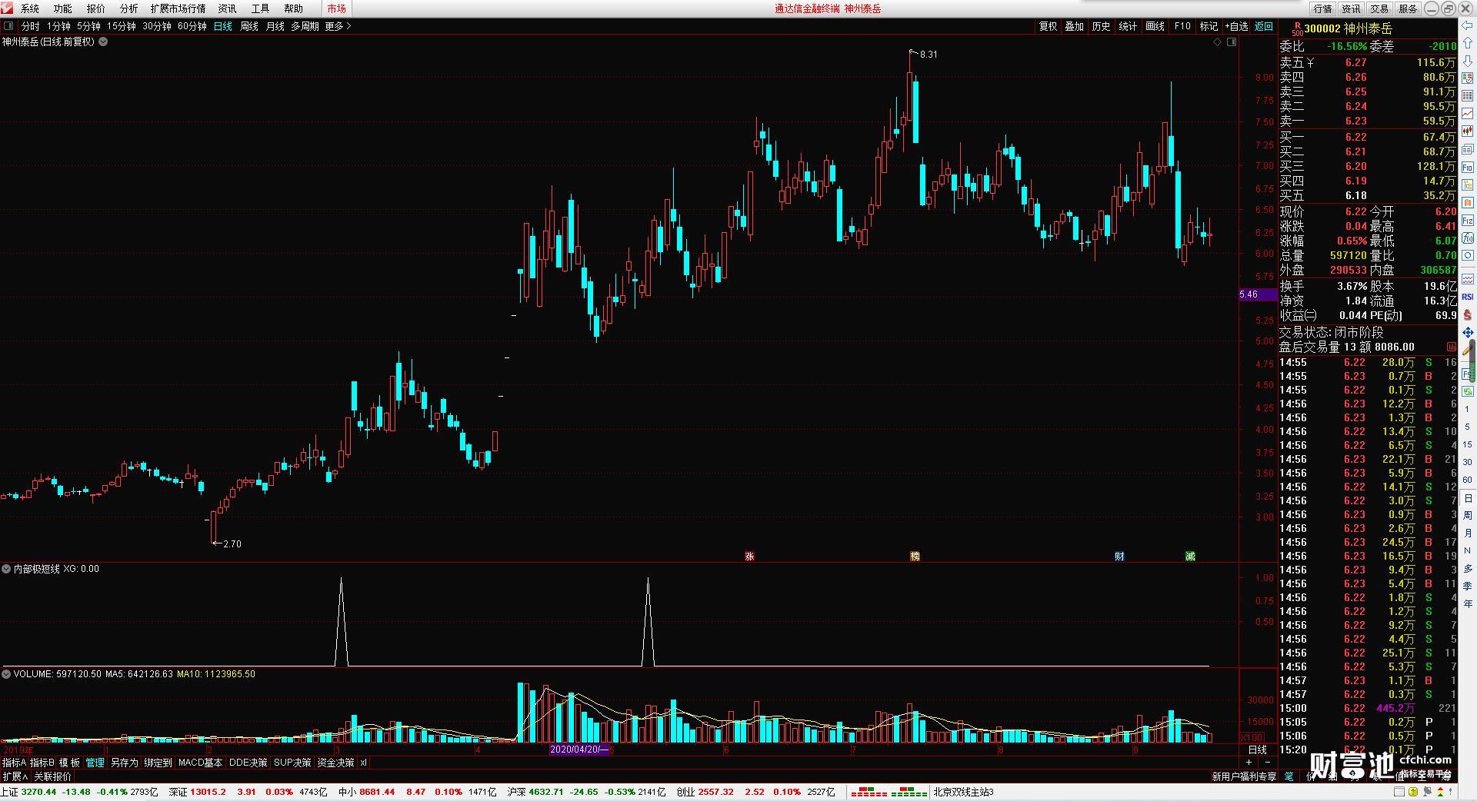Select the 15 minute period in sidebar
Screen dimensions: 1477x801
1467,444
